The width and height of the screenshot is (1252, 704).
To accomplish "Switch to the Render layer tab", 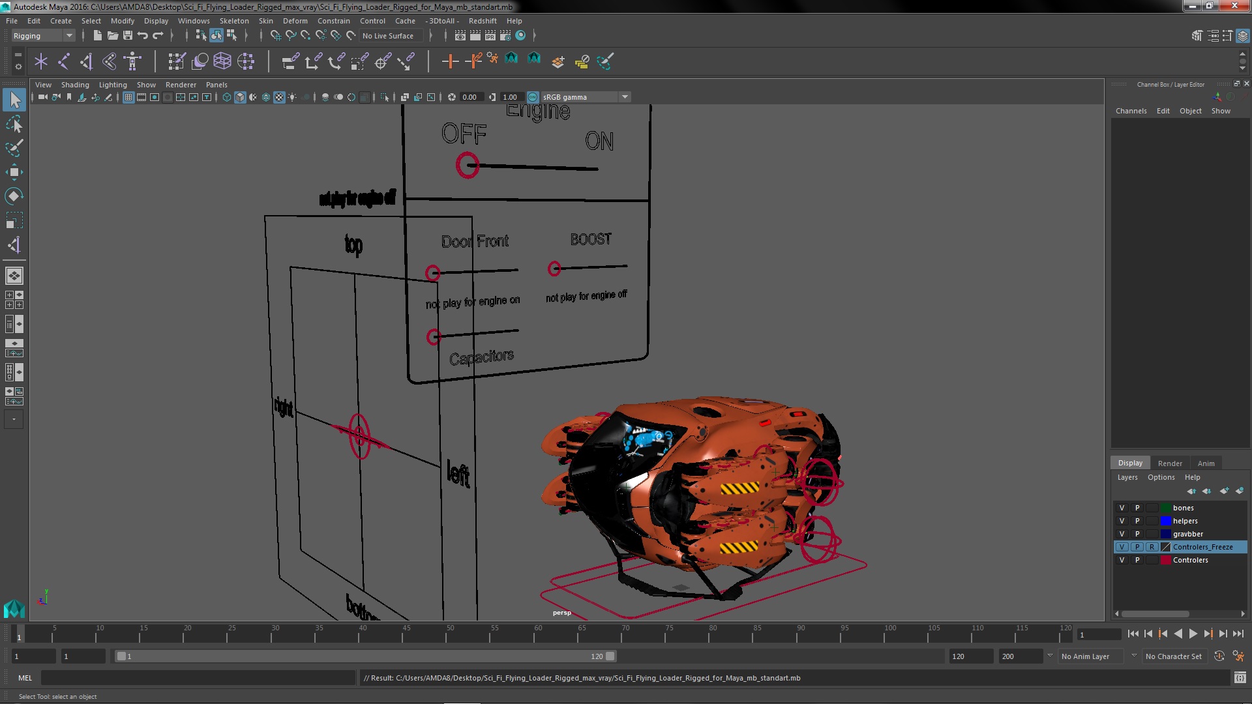I will [1170, 463].
